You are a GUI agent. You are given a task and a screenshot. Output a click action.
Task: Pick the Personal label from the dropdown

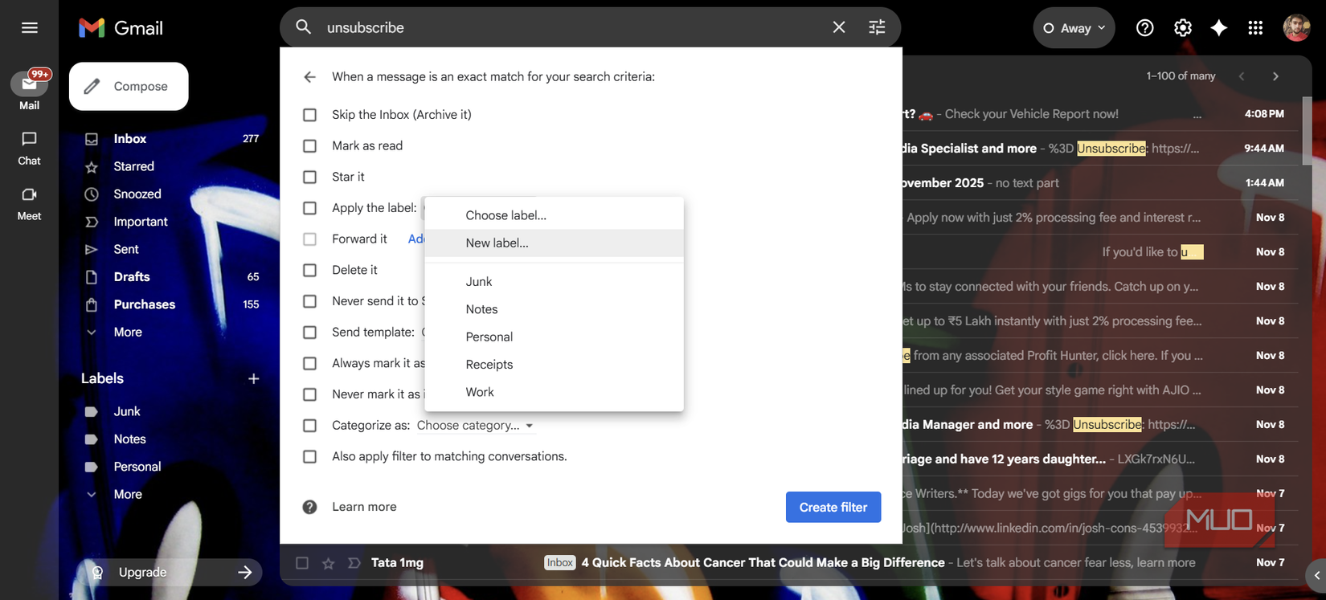tap(554, 337)
